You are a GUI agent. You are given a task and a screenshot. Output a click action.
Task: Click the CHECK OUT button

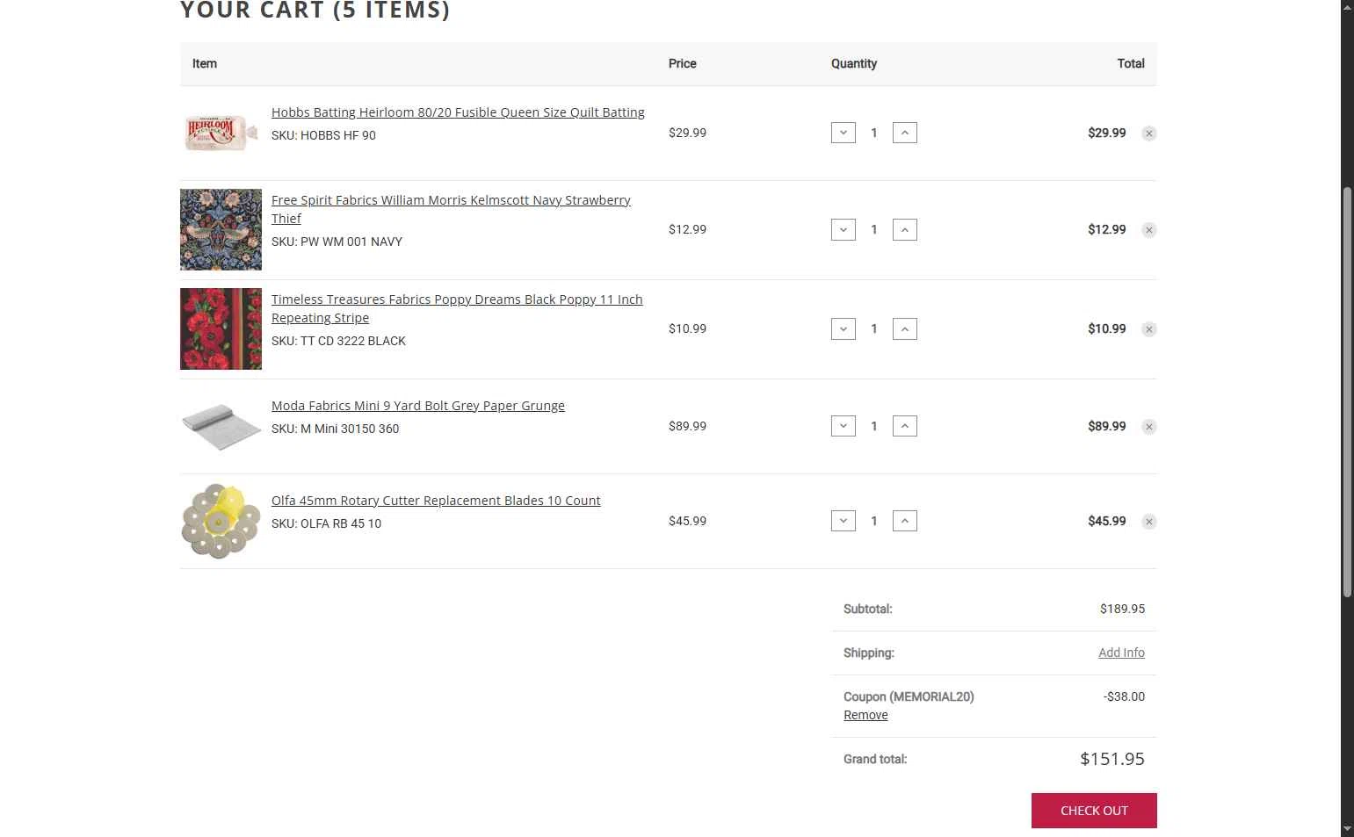[x=1093, y=811]
